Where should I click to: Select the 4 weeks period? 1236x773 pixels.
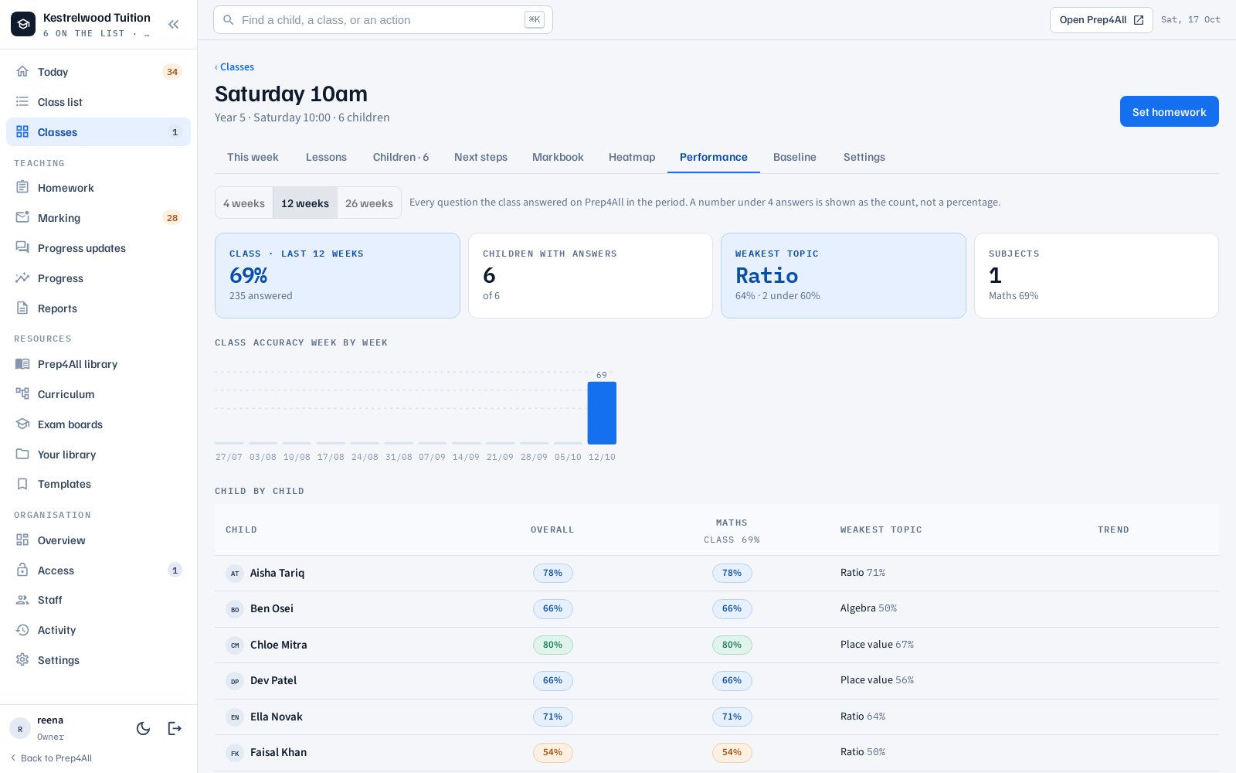point(244,203)
